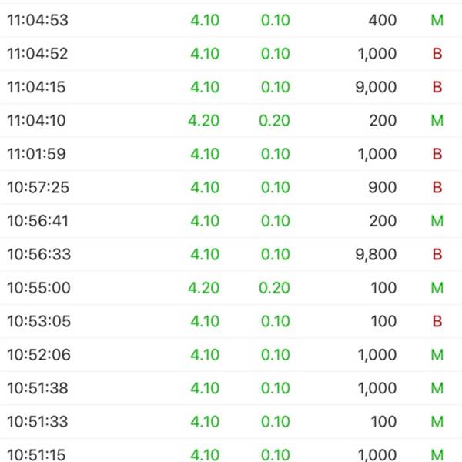Open the 11:04:10 trade at 4.20
This screenshot has width=462, height=462.
[x=231, y=121]
